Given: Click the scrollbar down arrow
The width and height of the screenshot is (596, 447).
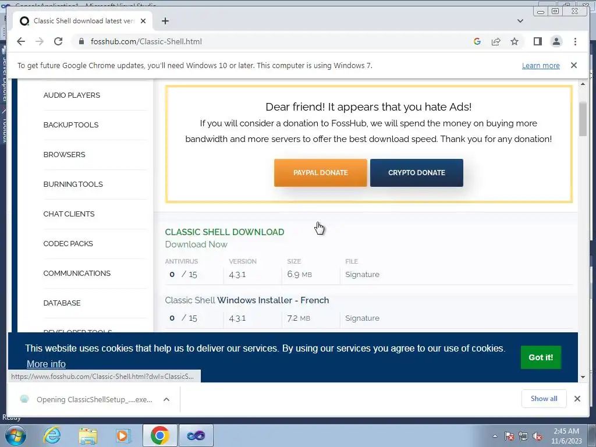Looking at the screenshot, I should (x=583, y=377).
